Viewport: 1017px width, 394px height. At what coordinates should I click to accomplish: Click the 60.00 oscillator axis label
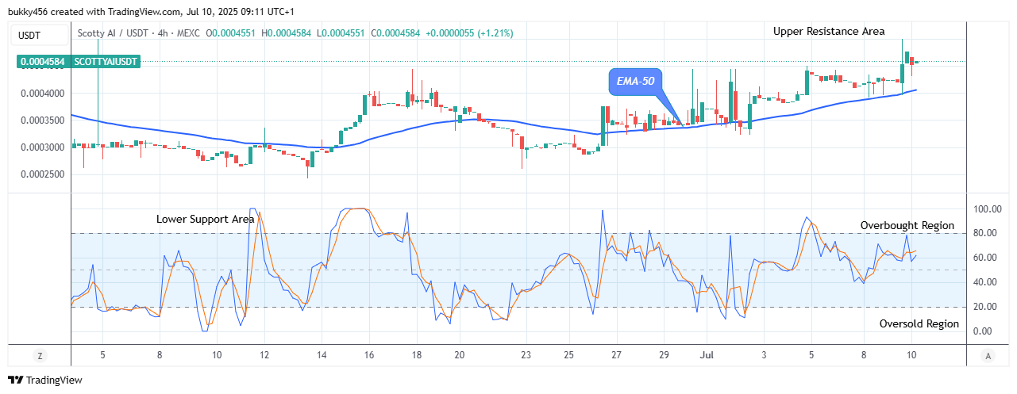point(987,258)
